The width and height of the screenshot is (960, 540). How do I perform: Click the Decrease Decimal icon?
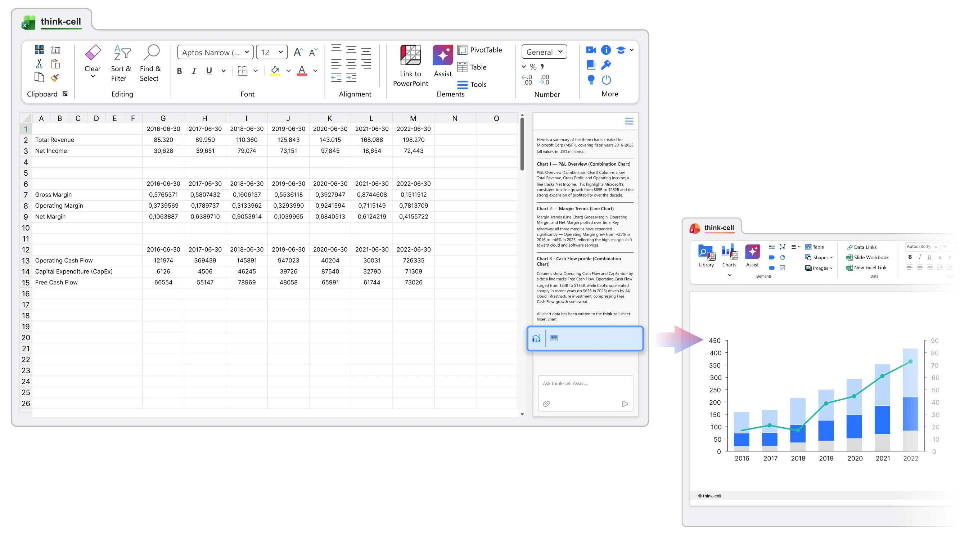click(x=545, y=80)
